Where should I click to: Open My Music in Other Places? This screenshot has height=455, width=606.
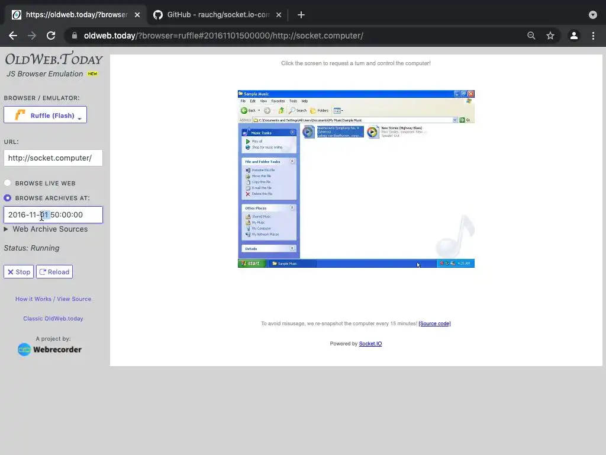[x=255, y=223]
